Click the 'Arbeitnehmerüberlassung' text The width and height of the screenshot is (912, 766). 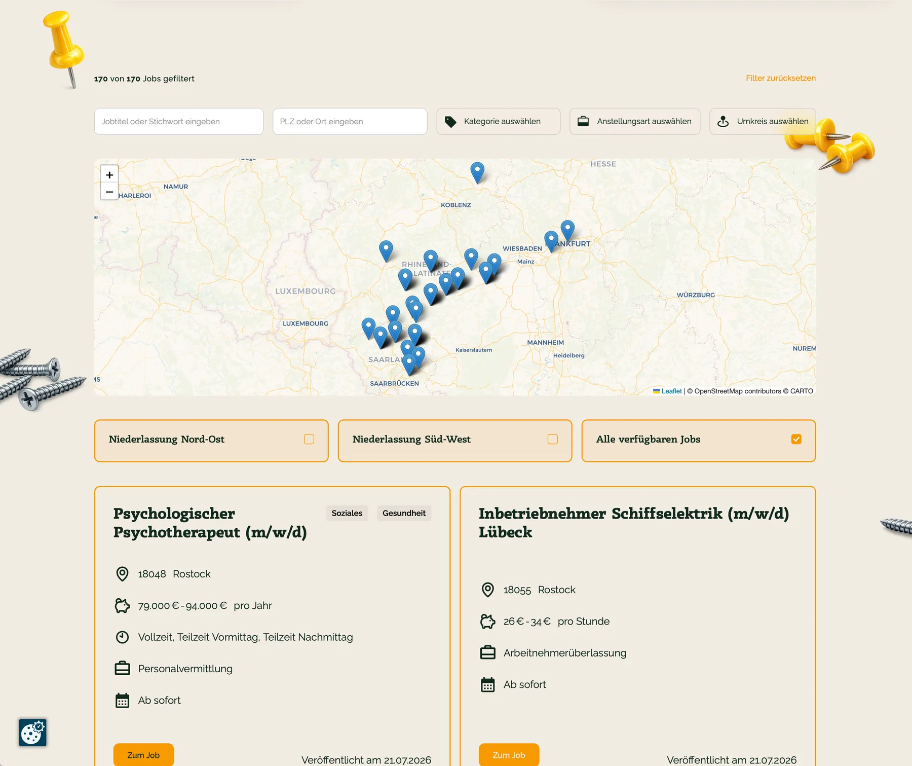(x=565, y=653)
